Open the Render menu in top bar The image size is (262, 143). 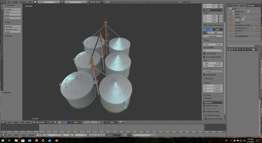[15, 2]
